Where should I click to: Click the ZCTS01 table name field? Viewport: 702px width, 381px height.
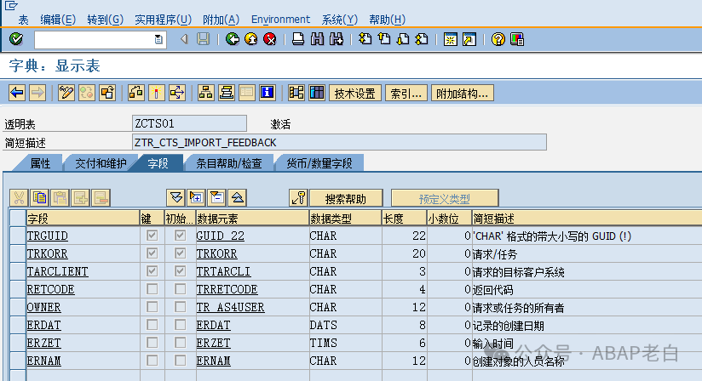point(189,123)
